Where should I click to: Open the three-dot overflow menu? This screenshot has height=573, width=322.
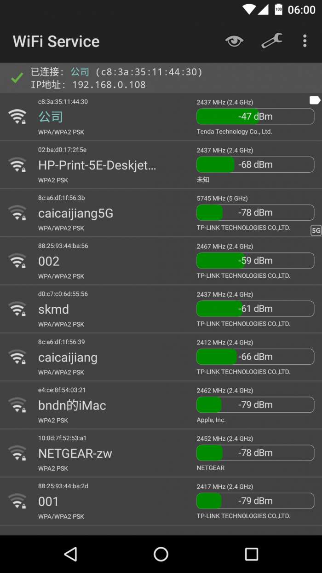(x=305, y=41)
